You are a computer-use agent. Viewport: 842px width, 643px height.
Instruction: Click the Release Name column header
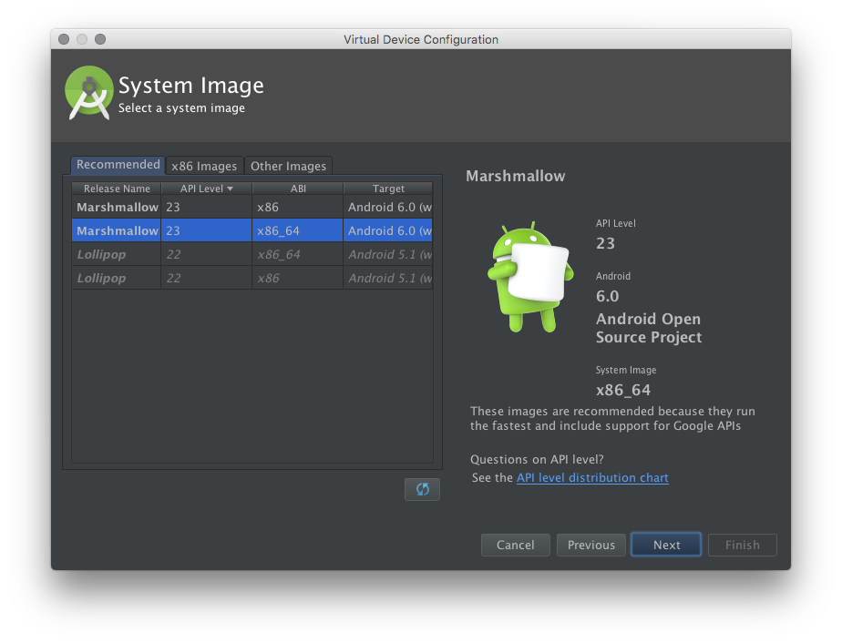(x=117, y=189)
